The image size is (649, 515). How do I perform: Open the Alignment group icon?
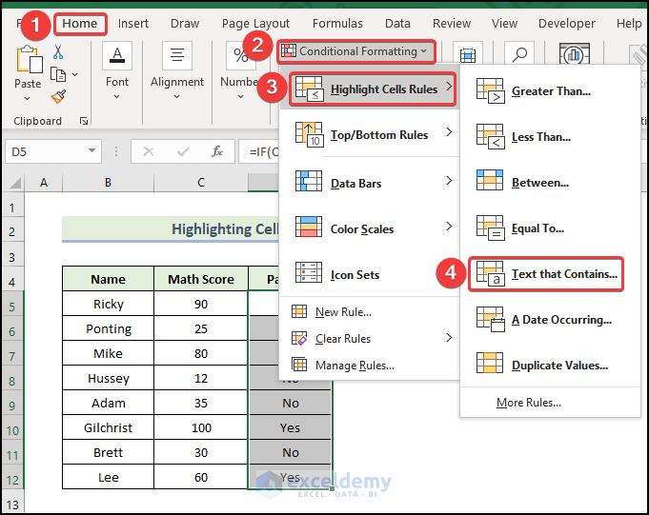pos(177,55)
